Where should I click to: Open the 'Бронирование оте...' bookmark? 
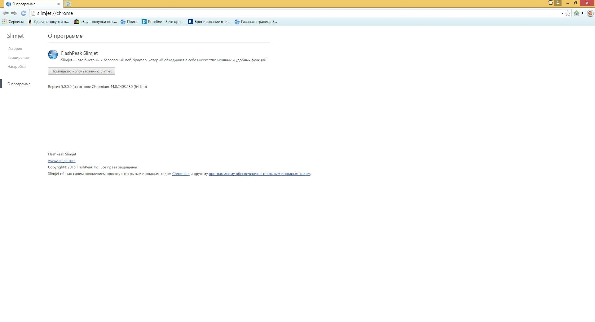click(x=209, y=22)
